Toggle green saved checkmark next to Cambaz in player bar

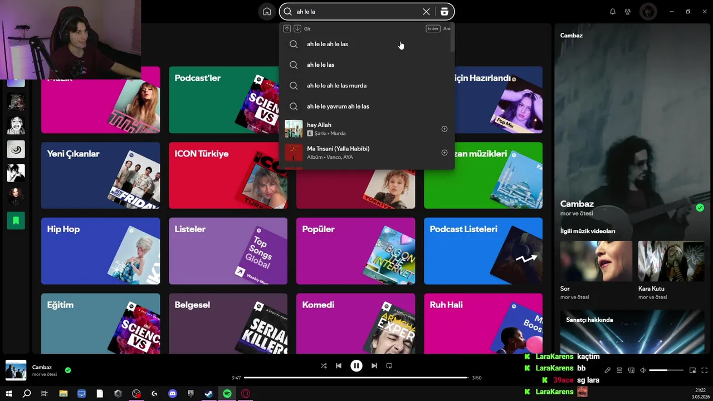point(68,370)
